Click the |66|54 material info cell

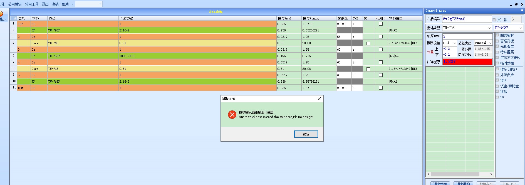[x=405, y=56]
